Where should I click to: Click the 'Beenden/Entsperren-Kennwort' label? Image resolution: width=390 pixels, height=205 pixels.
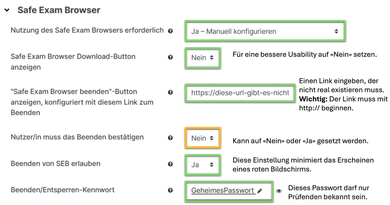coord(63,190)
